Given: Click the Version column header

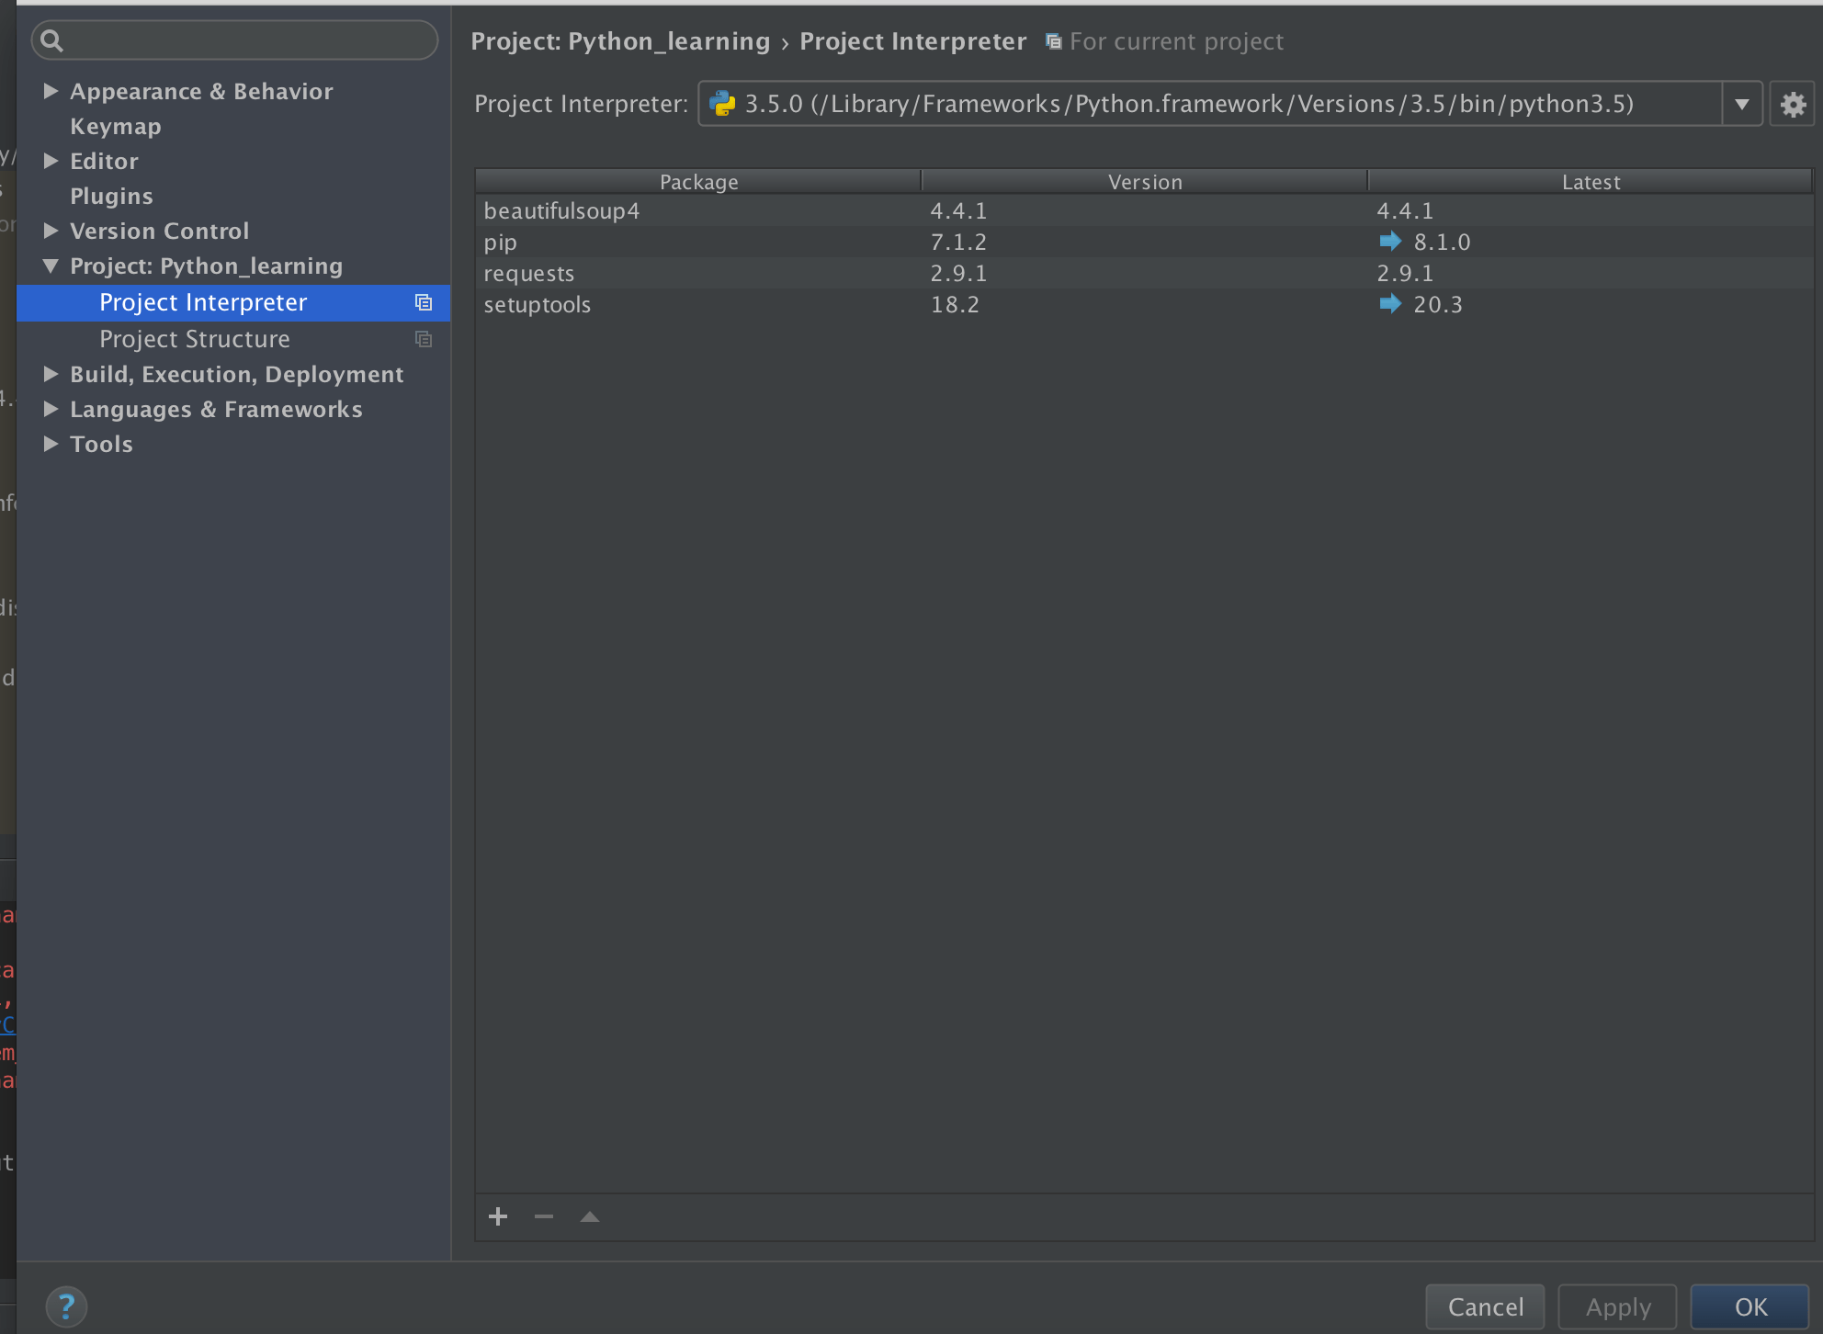Looking at the screenshot, I should pos(1145,182).
